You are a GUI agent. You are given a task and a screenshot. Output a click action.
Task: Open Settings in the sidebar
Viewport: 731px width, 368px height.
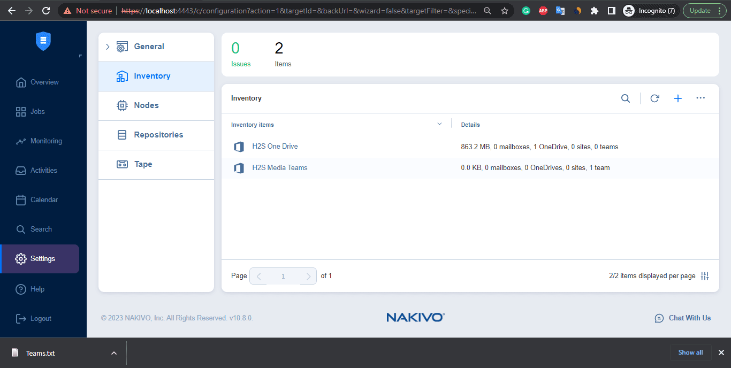tap(40, 259)
